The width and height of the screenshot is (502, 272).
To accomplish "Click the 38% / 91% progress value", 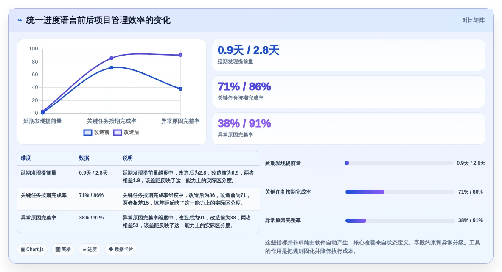I will click(x=471, y=220).
